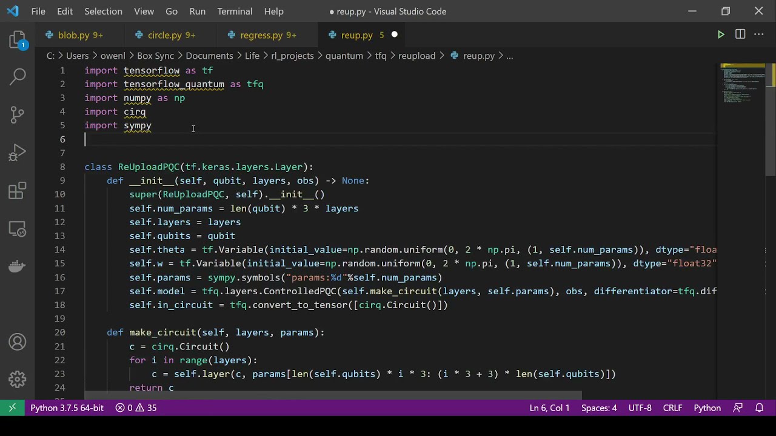Open the Docker view
The image size is (776, 436).
pos(18,266)
